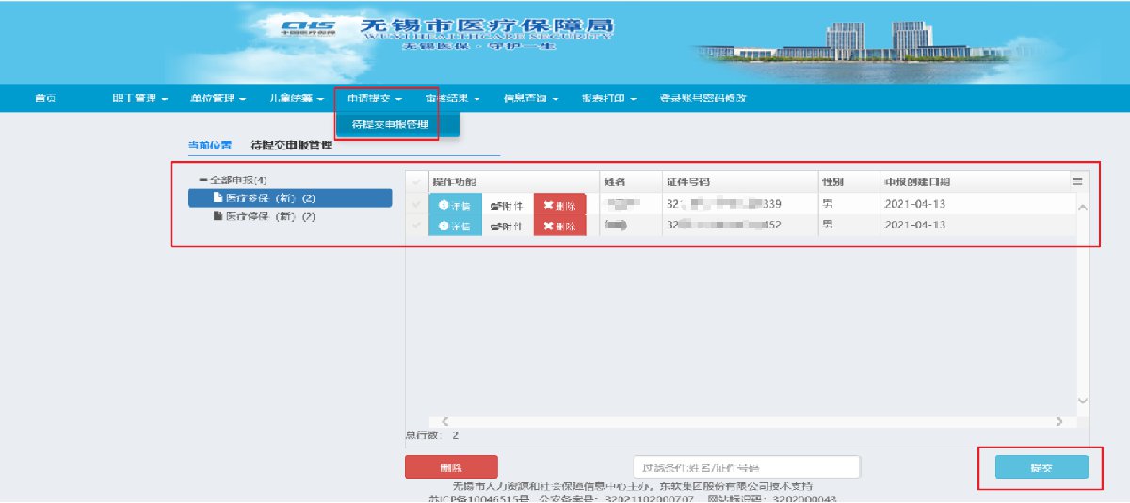Click the bottom red 删除 button

451,467
